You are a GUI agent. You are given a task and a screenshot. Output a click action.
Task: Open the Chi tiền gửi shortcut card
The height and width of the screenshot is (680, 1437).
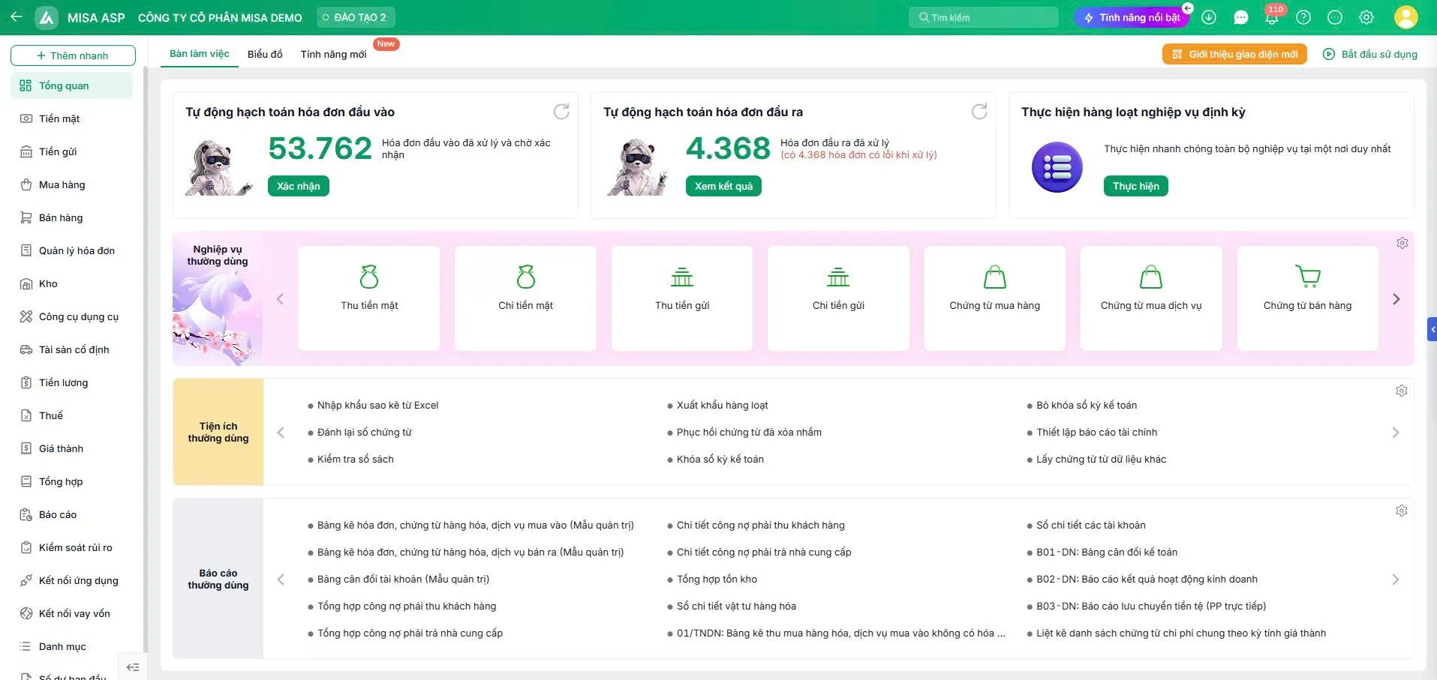[838, 298]
